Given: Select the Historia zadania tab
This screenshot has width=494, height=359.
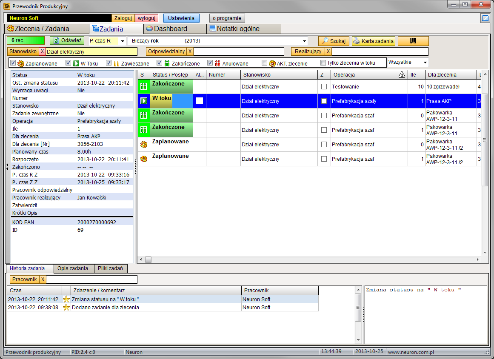Looking at the screenshot, I should (30, 268).
